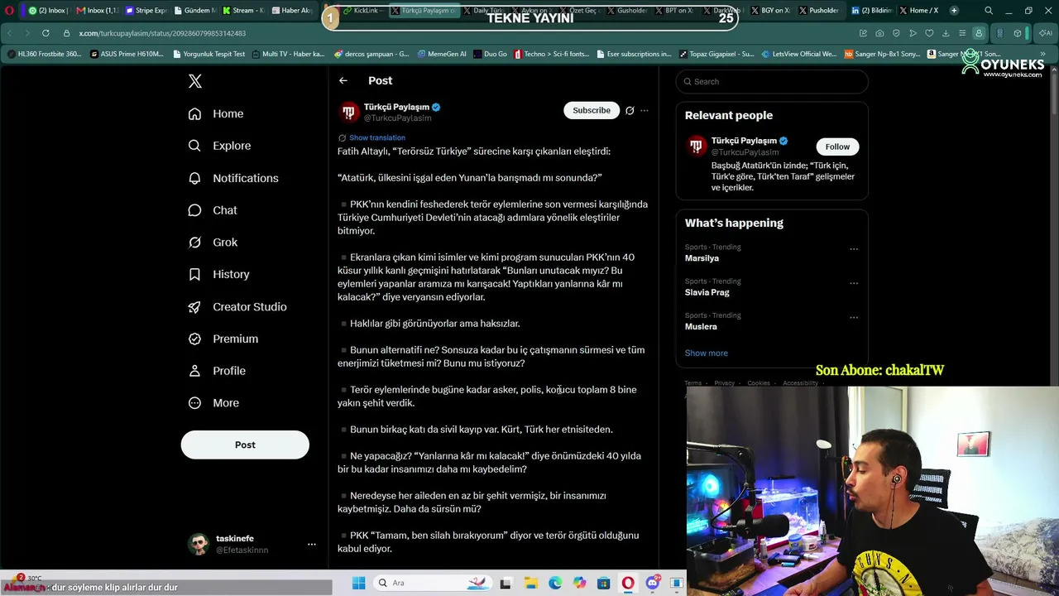The width and height of the screenshot is (1059, 596).
Task: Open Türkçü Paylaşım's post avatar
Action: point(349,112)
